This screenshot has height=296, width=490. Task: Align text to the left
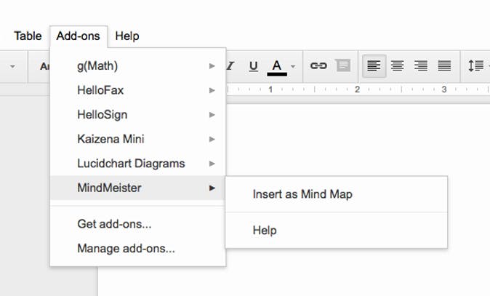374,66
